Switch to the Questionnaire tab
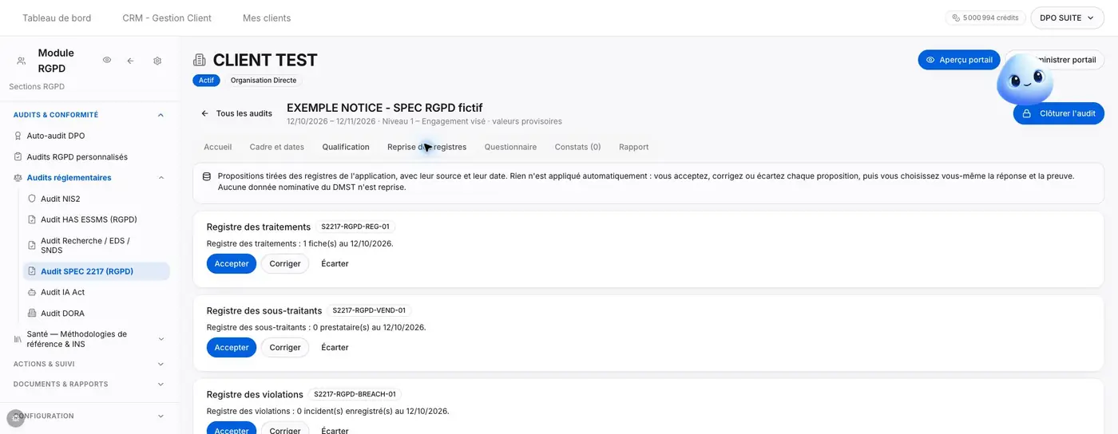1118x434 pixels. point(510,147)
